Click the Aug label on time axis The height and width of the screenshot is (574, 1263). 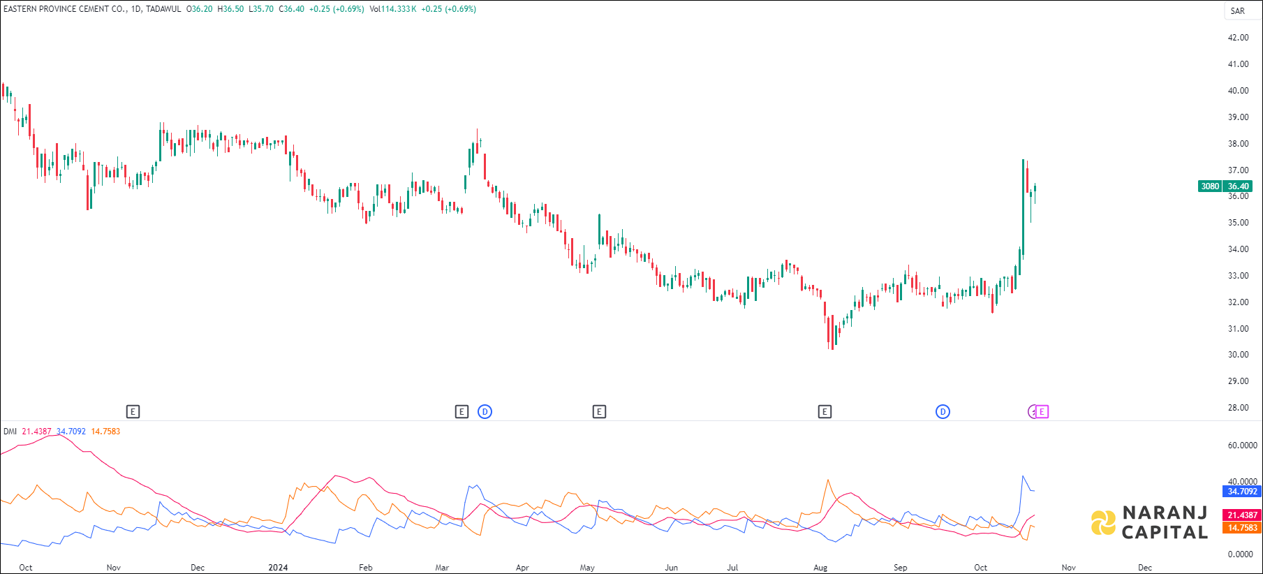click(820, 568)
